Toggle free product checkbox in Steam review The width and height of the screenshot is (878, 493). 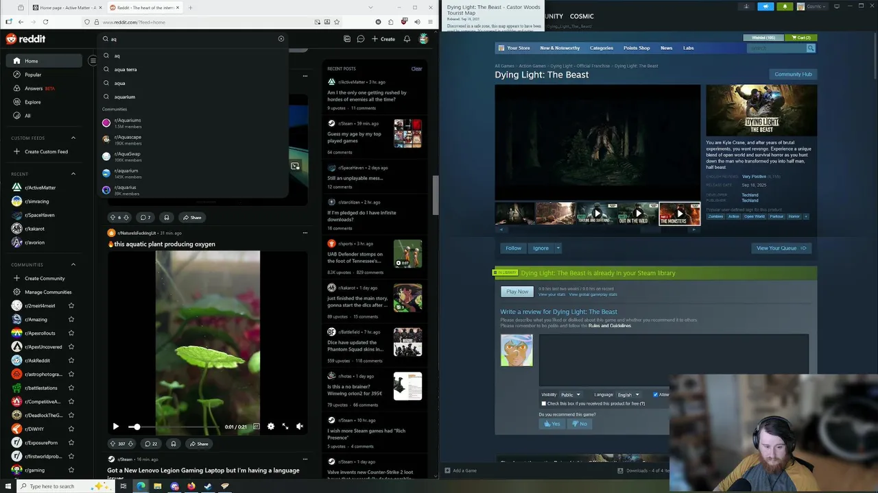(x=544, y=404)
